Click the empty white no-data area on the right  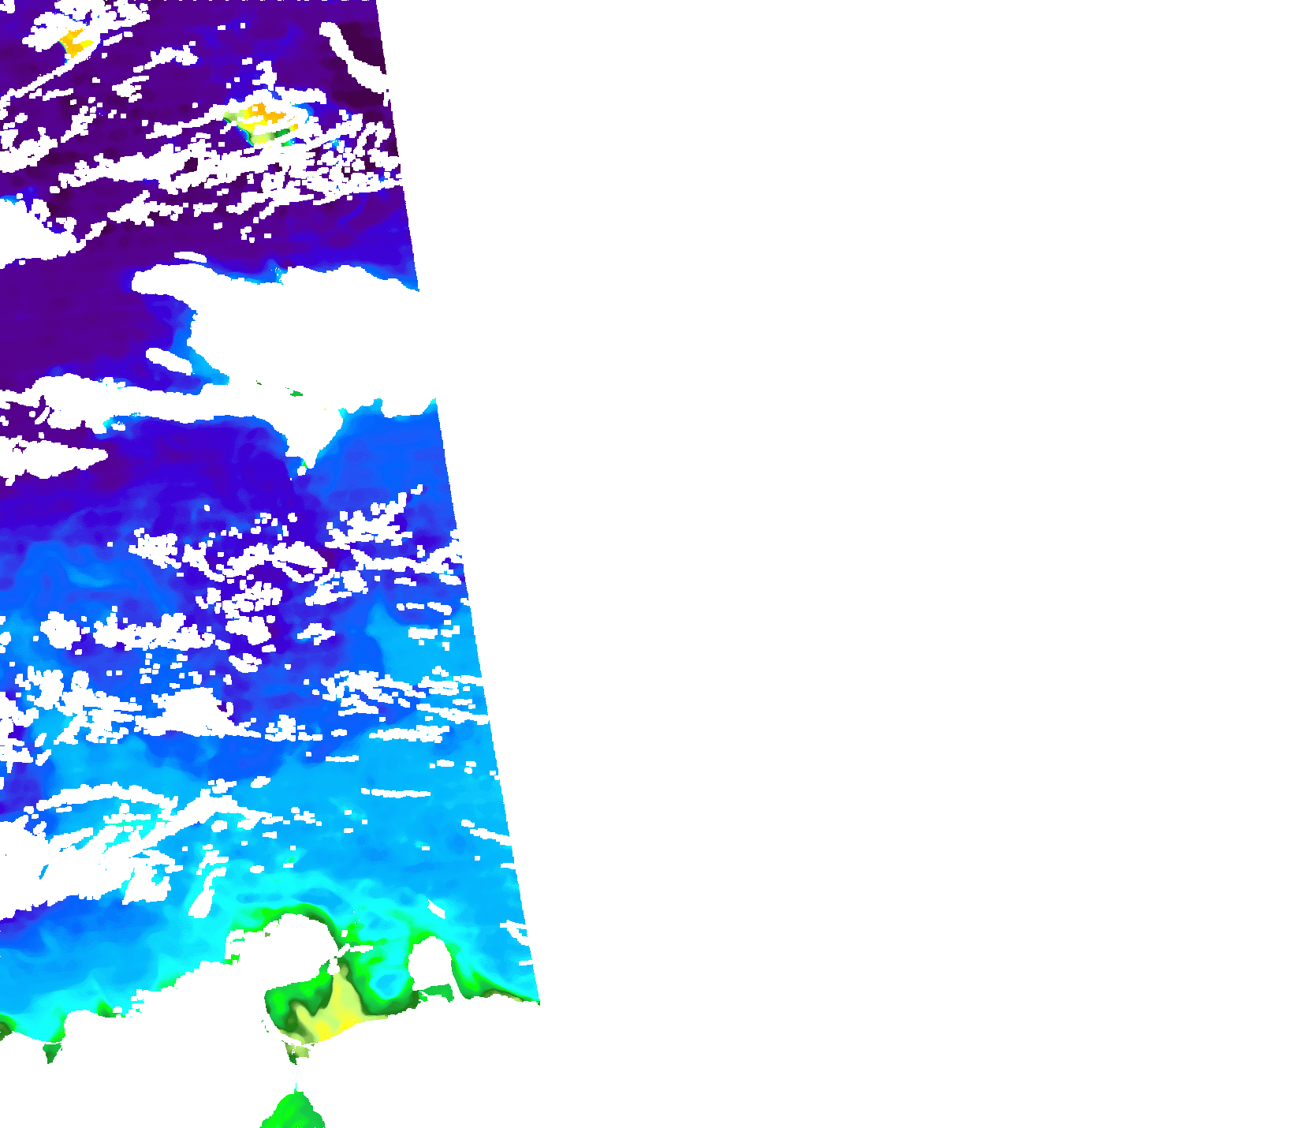point(907,552)
